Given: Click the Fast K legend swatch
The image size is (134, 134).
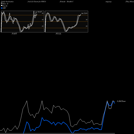Looking at the screenshot, I should tap(2, 5).
